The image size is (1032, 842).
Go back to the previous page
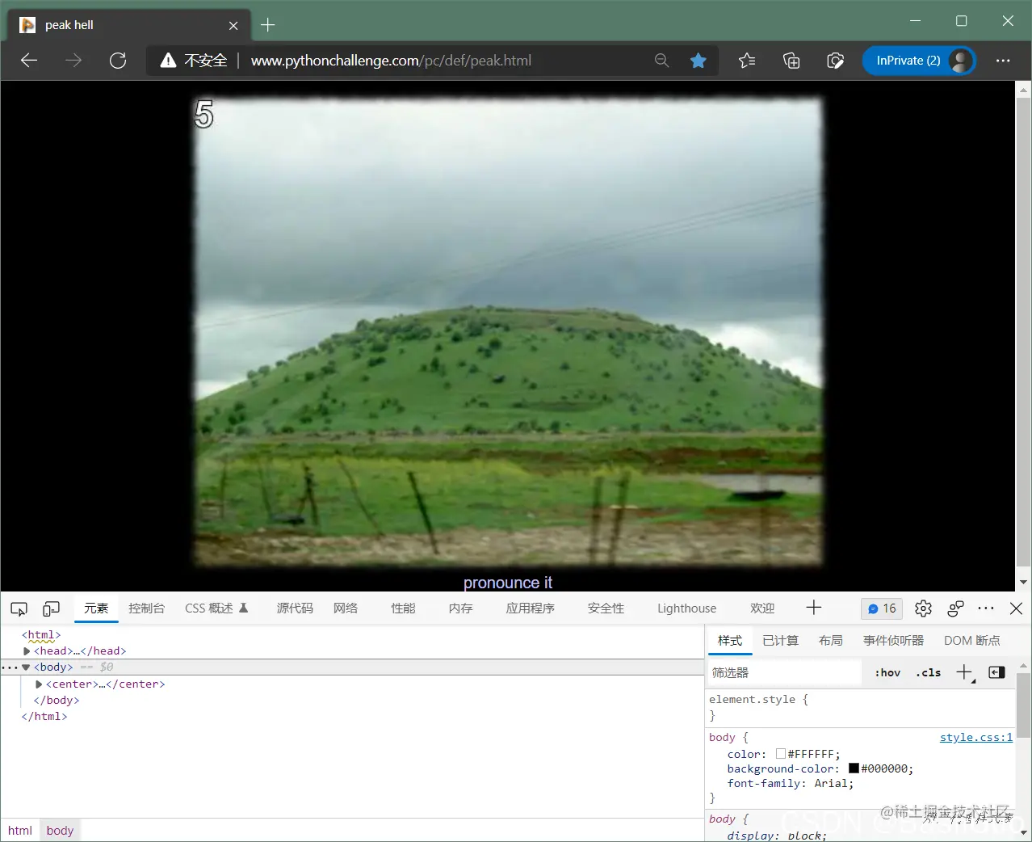[x=29, y=61]
